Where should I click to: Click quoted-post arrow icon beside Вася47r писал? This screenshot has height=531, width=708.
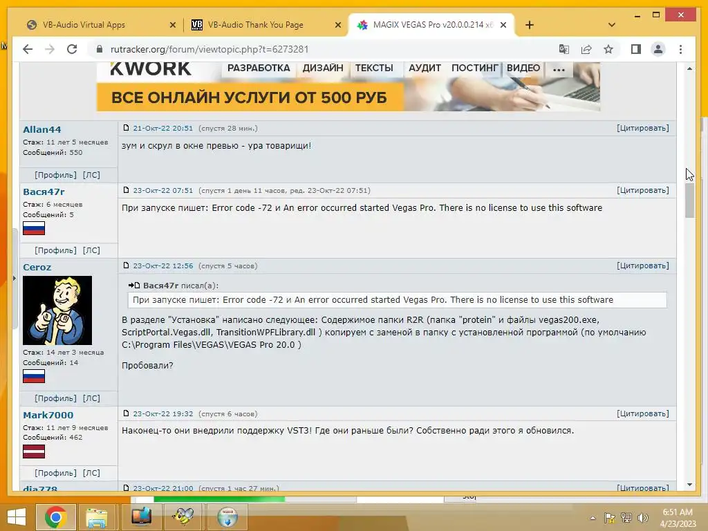coord(134,286)
